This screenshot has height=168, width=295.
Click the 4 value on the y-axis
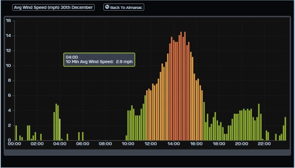[9, 110]
